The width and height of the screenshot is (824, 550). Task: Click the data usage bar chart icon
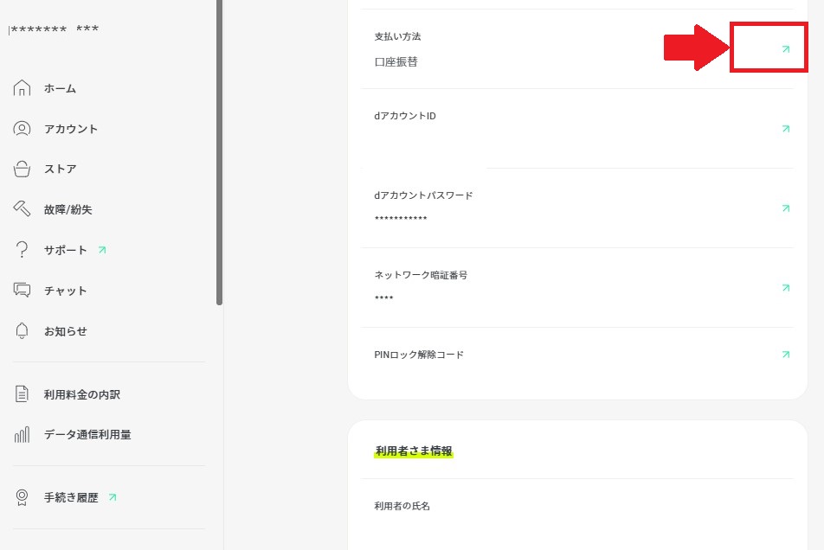pyautogui.click(x=23, y=435)
